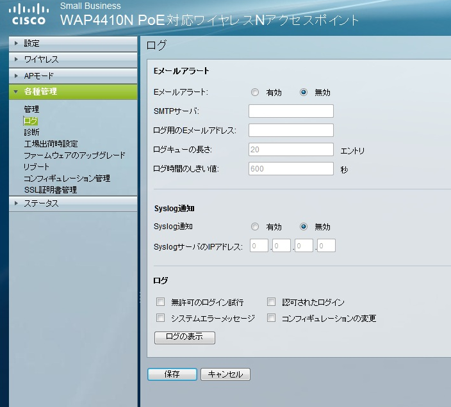Screen dimensions: 451x407
Task: Click the キャンセル button
Action: 225,374
